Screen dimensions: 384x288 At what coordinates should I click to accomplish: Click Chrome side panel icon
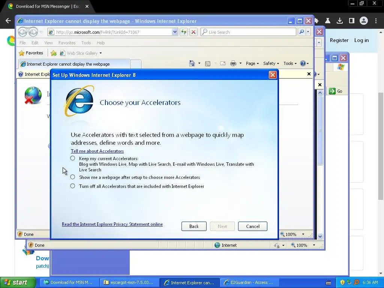[x=352, y=21]
